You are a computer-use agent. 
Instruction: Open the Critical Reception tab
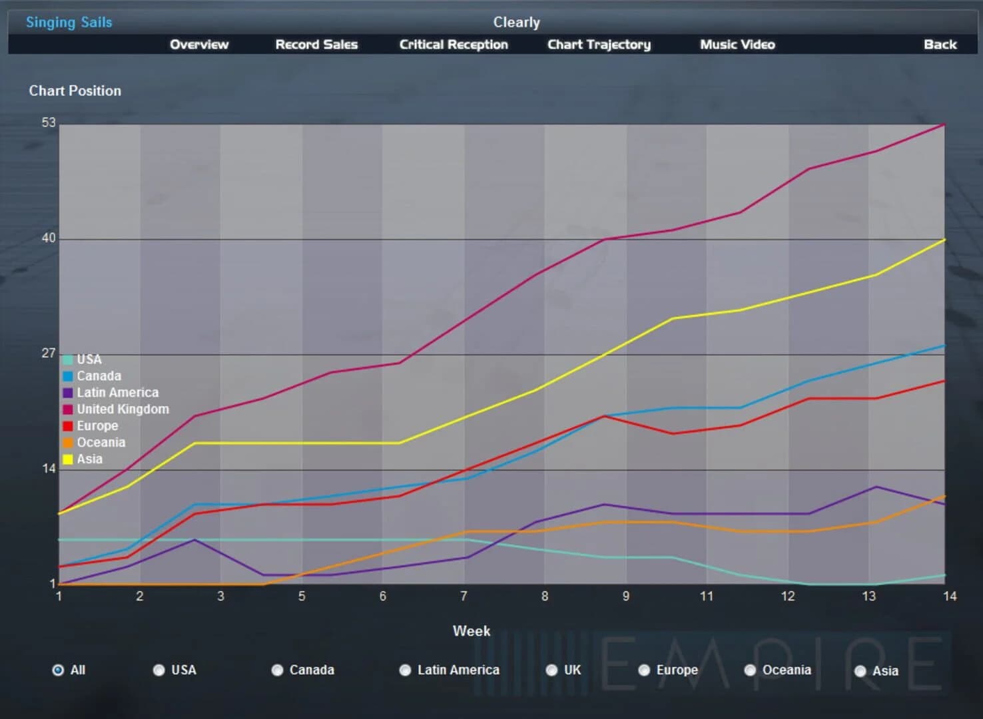(x=454, y=45)
